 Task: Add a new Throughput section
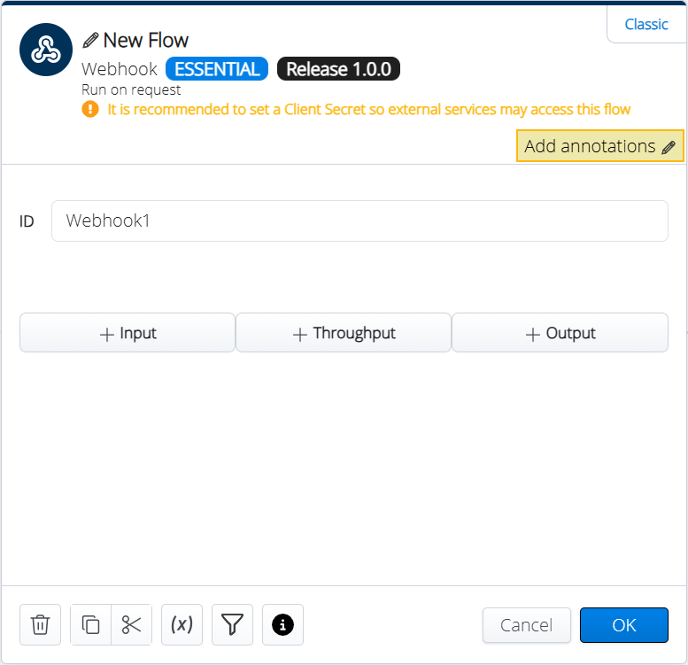coord(344,334)
